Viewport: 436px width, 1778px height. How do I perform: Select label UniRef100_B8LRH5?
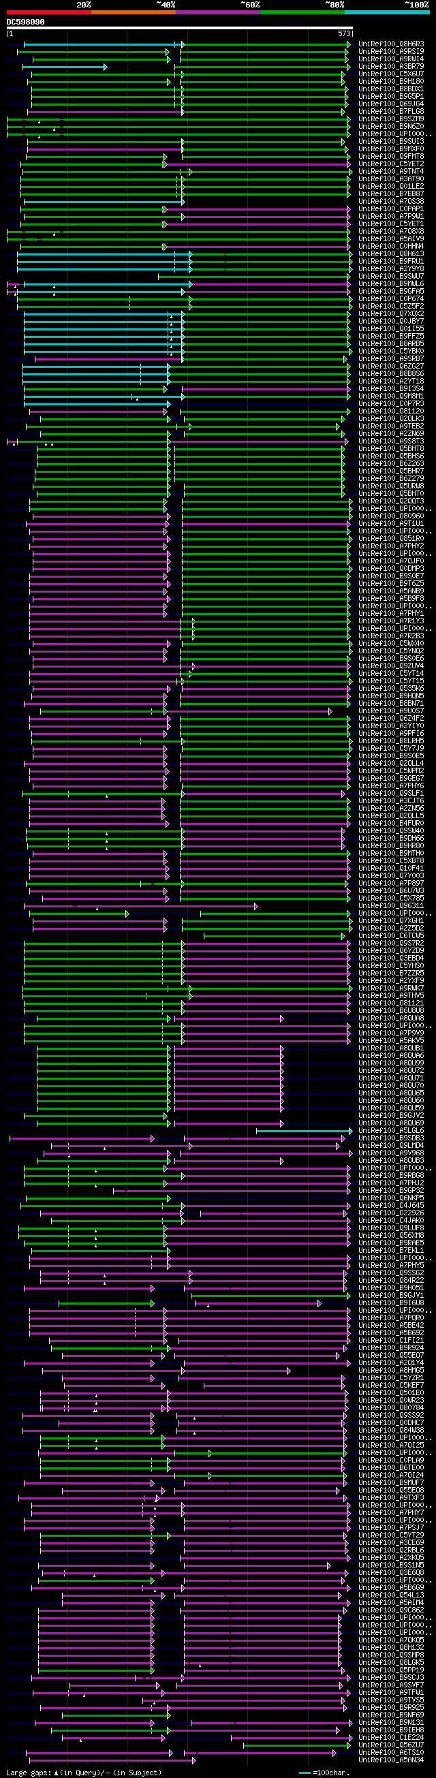391,740
